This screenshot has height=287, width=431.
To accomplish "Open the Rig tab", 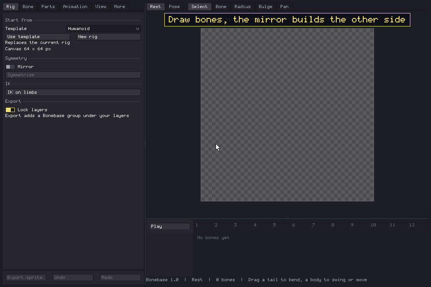I will [10, 7].
